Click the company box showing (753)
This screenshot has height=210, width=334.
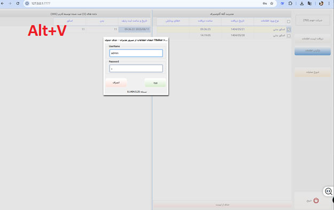(313, 20)
